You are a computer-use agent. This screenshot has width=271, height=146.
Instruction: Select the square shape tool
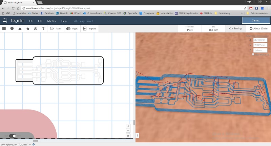(x=4, y=28)
